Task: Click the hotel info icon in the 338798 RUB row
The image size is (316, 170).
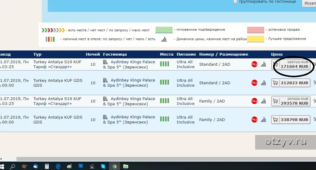Action: (x=105, y=117)
